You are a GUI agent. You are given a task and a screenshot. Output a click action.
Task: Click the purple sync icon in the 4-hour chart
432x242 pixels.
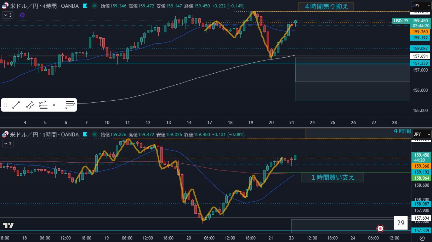tap(22, 15)
